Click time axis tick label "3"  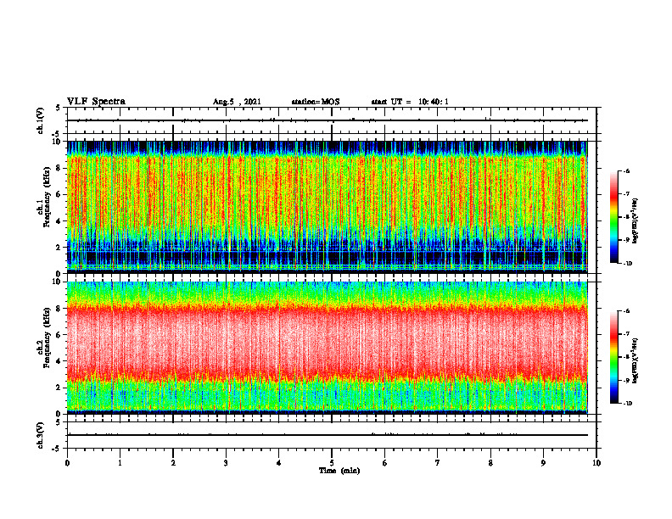[x=226, y=463]
